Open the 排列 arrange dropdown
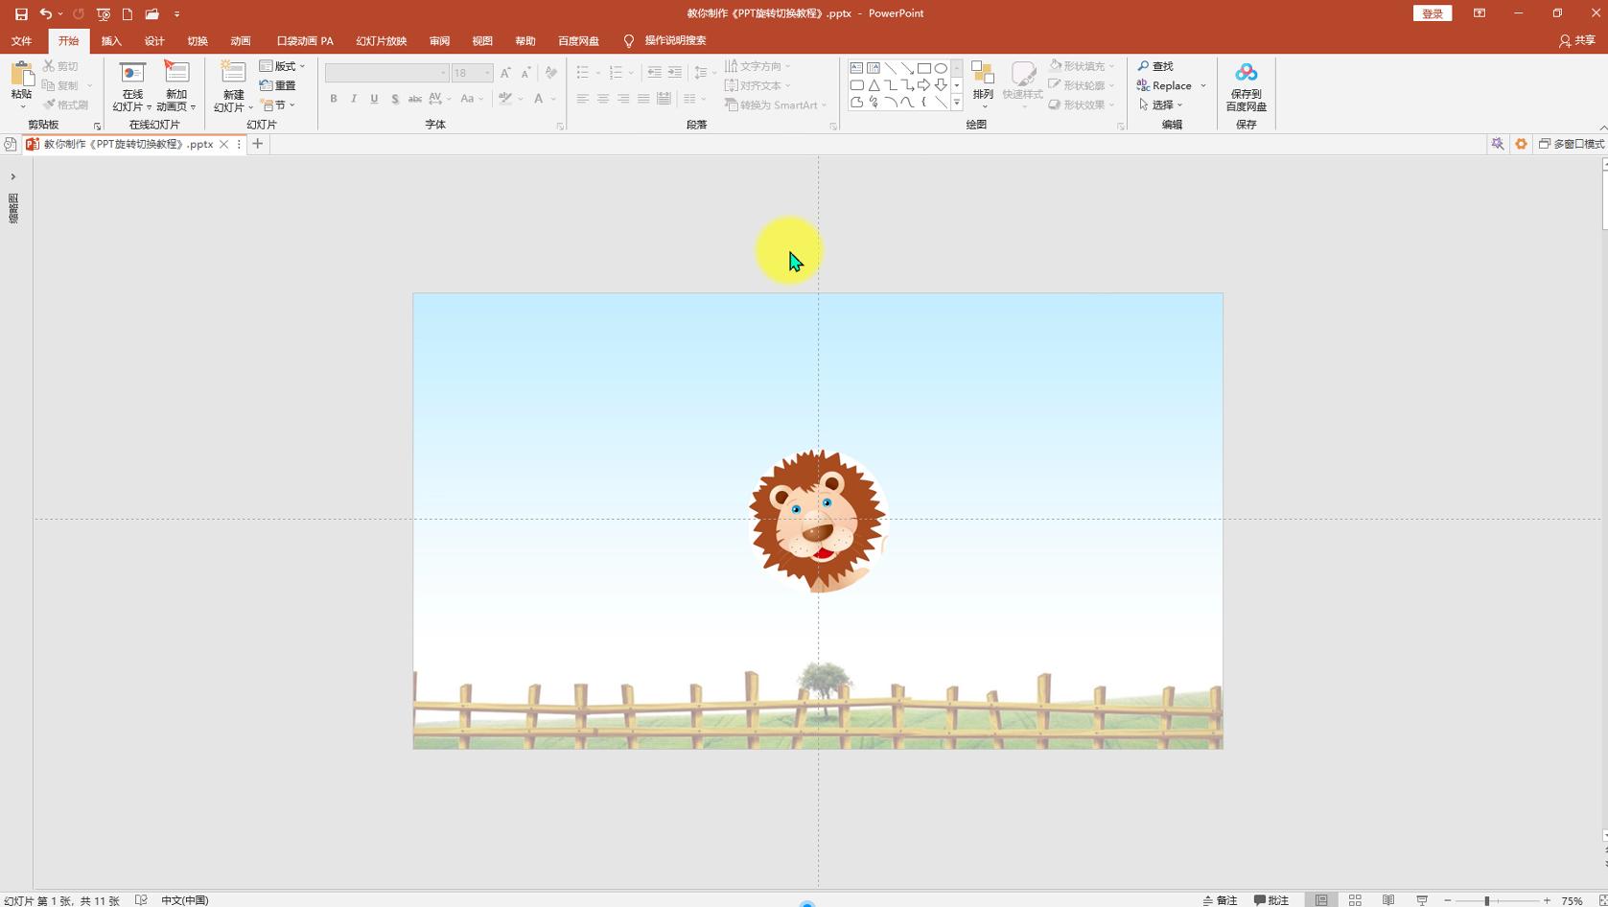 click(983, 83)
